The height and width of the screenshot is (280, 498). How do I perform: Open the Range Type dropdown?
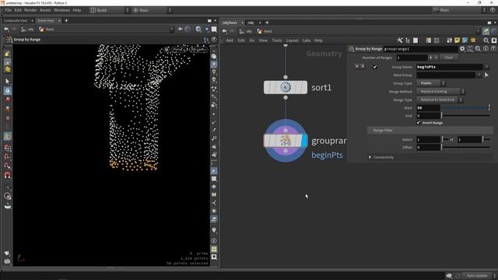[x=440, y=100]
